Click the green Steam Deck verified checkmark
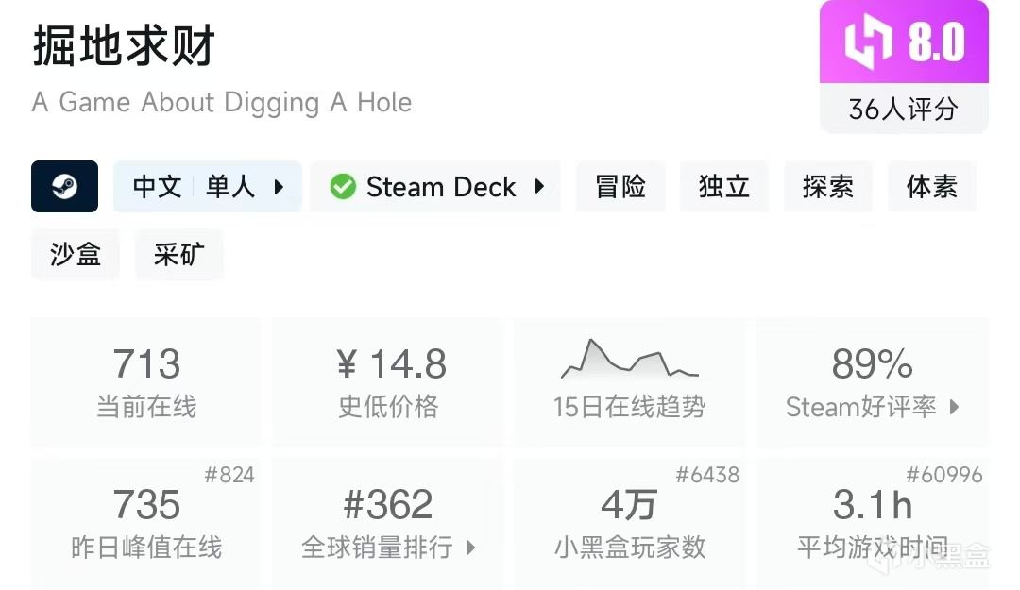1020x590 pixels. (x=343, y=187)
